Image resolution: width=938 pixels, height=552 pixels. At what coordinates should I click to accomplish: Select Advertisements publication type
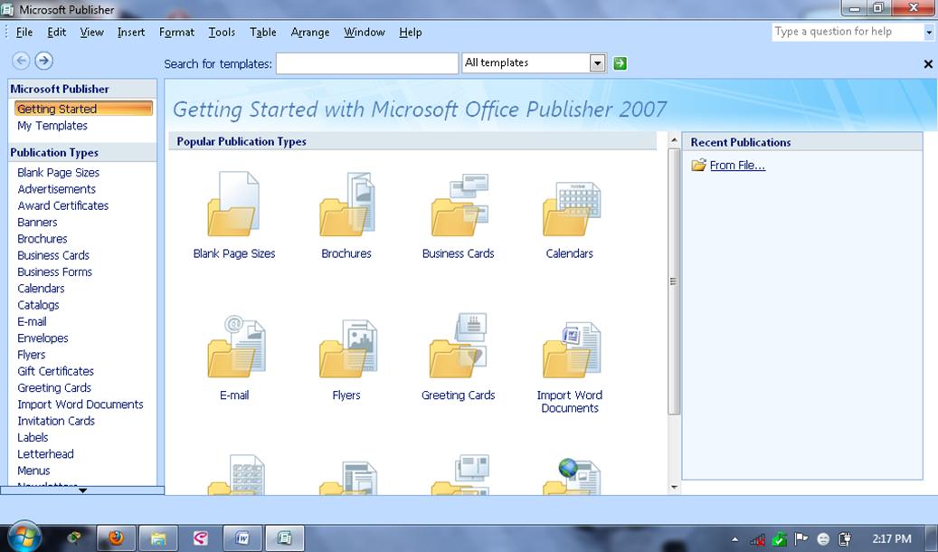56,189
